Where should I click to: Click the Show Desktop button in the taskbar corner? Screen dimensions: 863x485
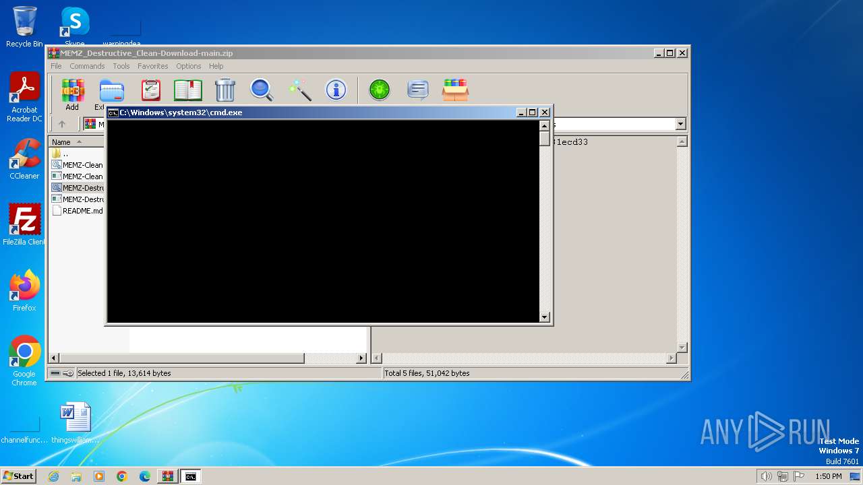pyautogui.click(x=856, y=476)
